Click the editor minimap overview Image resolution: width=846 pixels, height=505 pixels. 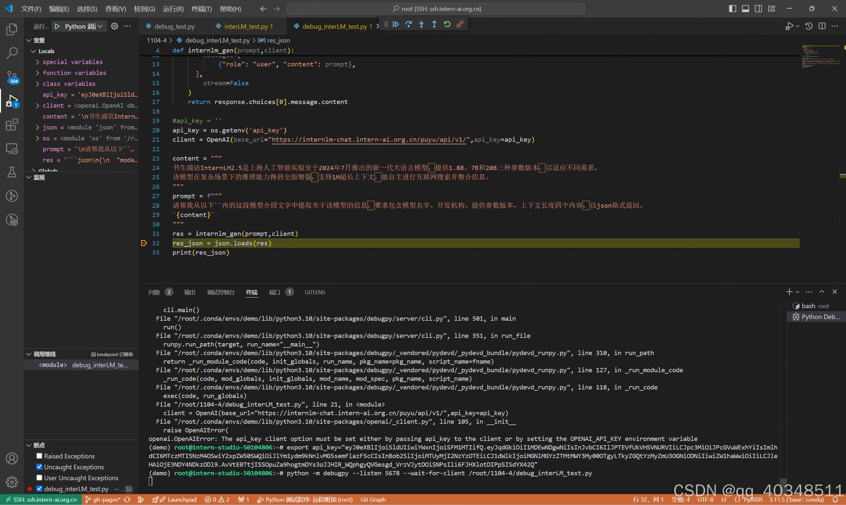tap(821, 56)
